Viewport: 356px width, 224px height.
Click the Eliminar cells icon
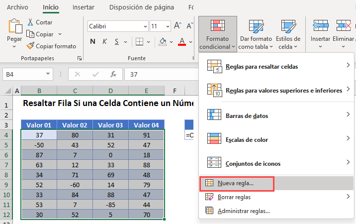(x=344, y=25)
